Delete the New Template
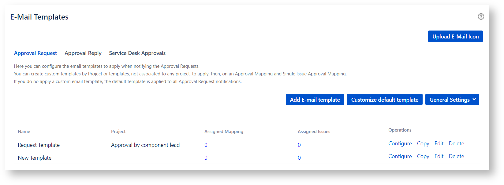Viewport: 504px width, 185px height. (456, 156)
